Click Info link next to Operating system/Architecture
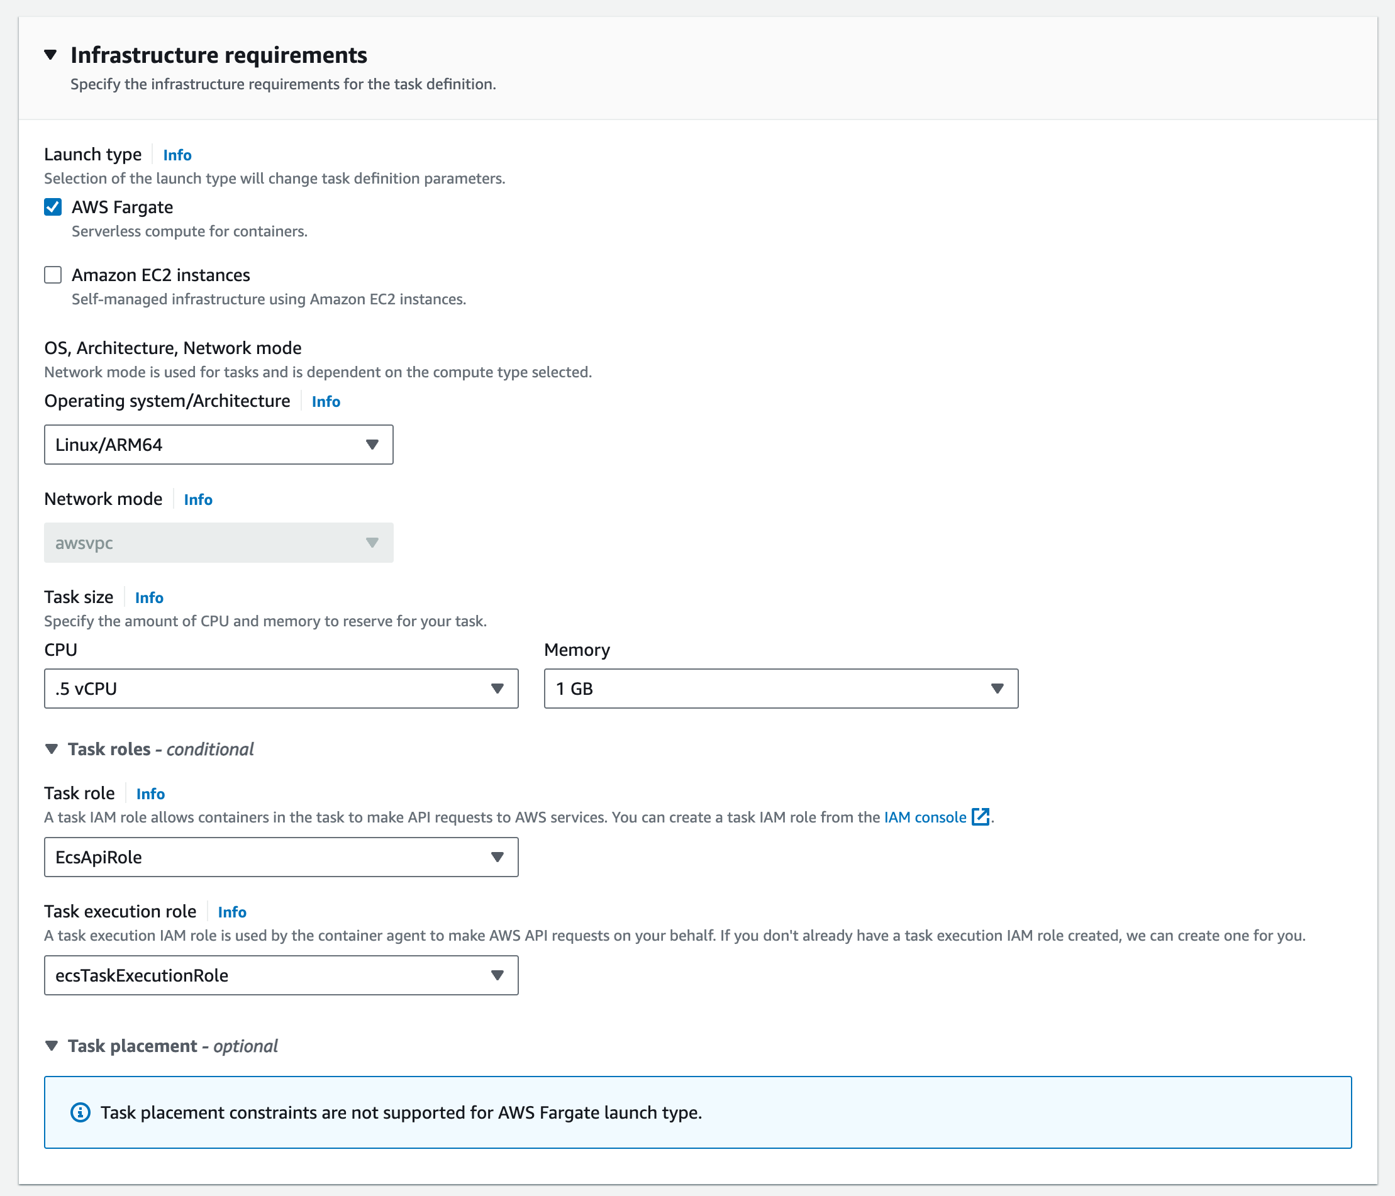This screenshot has width=1395, height=1196. 326,401
